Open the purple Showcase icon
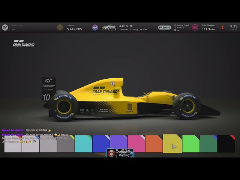 [x=95, y=27]
